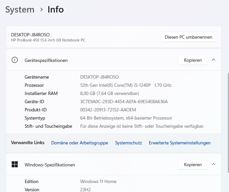Screen dimensions: 229x192
Task: Collapse the Gerätespezifikationen section
Action: 214,60
